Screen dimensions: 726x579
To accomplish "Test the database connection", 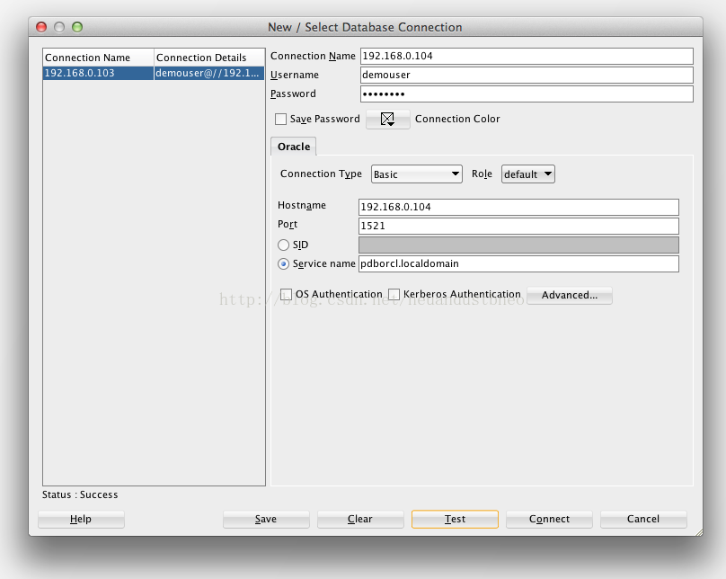I will click(455, 519).
